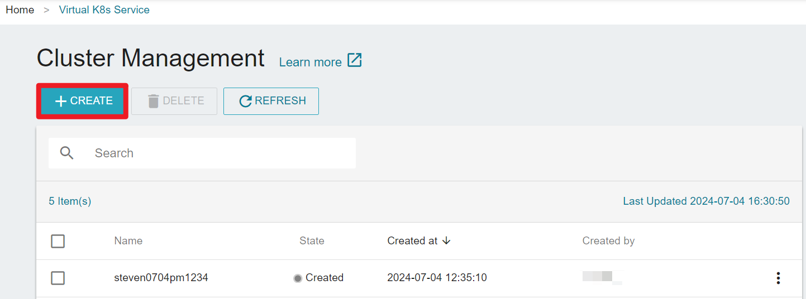The width and height of the screenshot is (806, 299).
Task: Focus the Search input field
Action: pyautogui.click(x=202, y=153)
